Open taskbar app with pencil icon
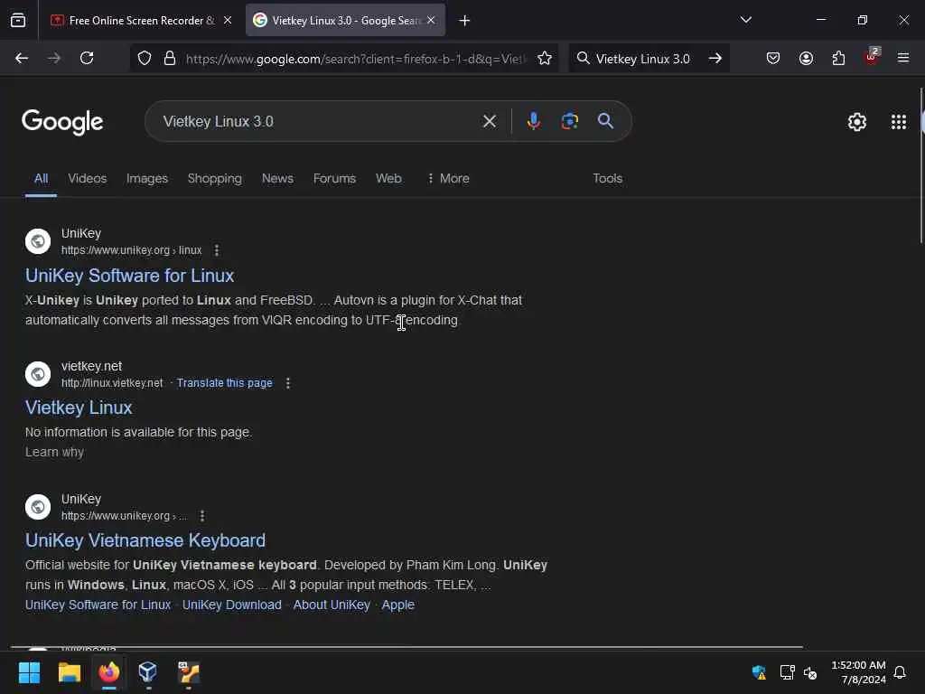This screenshot has width=925, height=694. (188, 672)
